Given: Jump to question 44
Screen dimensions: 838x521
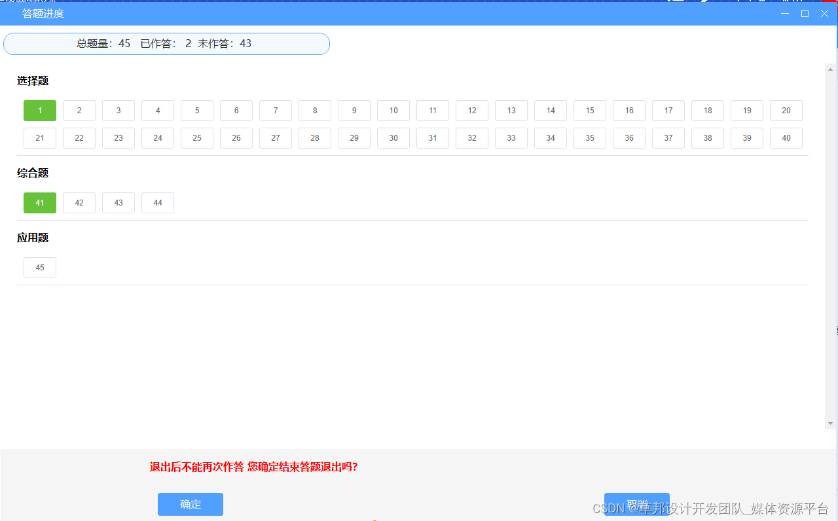Looking at the screenshot, I should click(x=157, y=203).
